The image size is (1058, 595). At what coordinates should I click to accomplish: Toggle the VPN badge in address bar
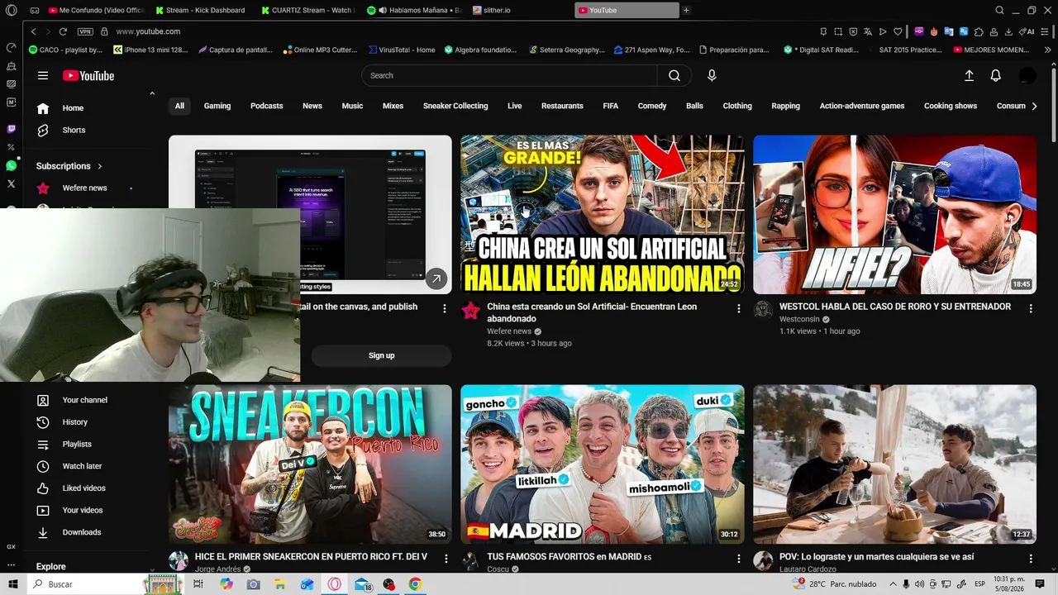[85, 31]
